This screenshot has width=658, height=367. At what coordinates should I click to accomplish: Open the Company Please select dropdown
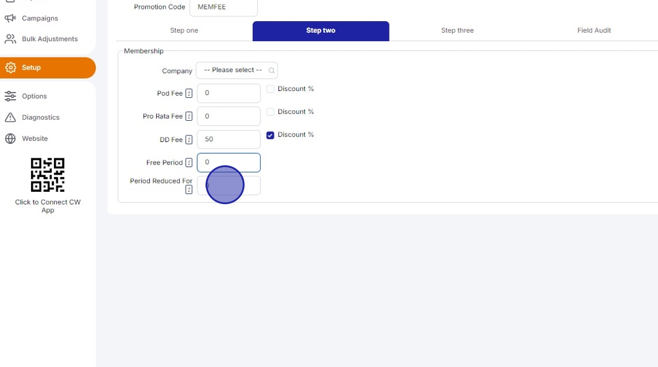[x=237, y=70]
